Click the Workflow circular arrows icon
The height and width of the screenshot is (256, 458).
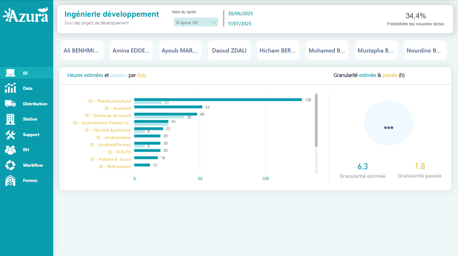[x=10, y=165]
